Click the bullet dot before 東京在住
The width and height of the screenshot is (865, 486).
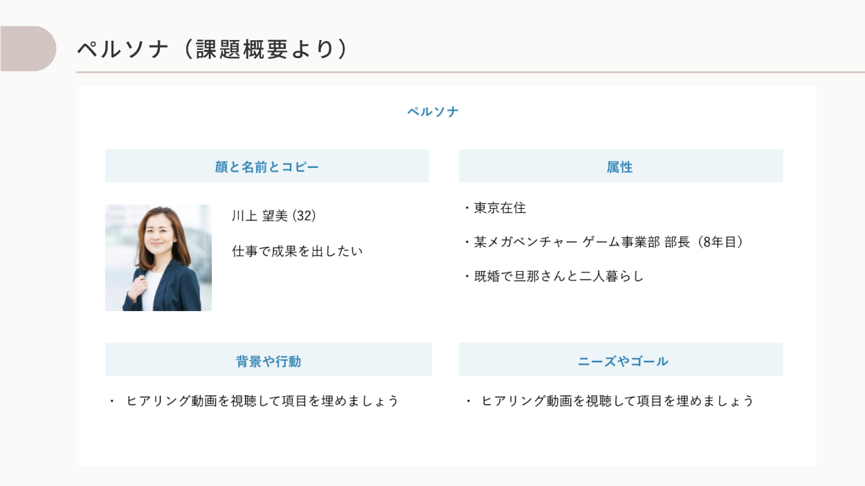(467, 208)
